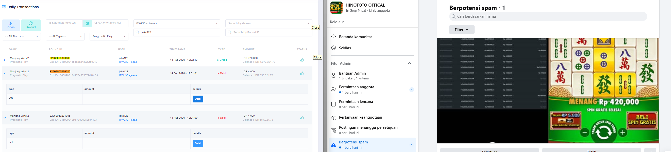Viewport: 671px width, 152px height.
Task: Click the Tolak button
Action: click(x=592, y=150)
